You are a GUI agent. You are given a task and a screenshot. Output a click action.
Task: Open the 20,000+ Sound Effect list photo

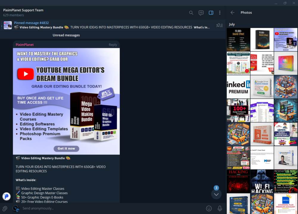[x=238, y=40]
